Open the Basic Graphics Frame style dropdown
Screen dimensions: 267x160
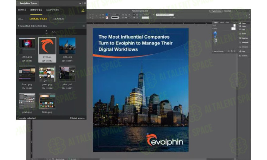coord(166,15)
